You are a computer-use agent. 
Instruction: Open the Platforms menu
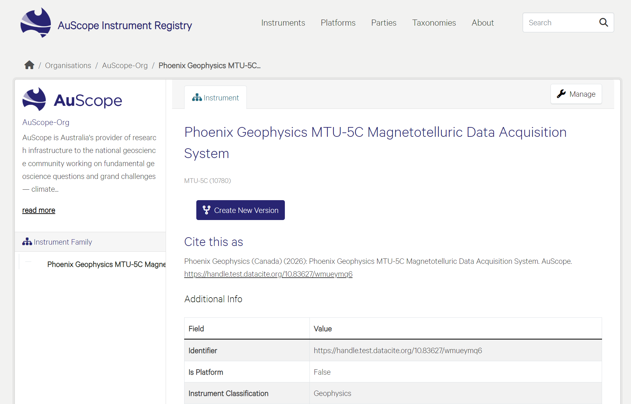[x=338, y=23]
